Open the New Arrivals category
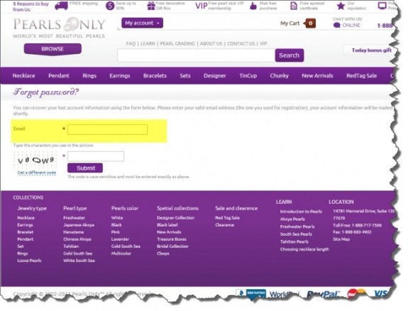The image size is (408, 311). (x=317, y=76)
